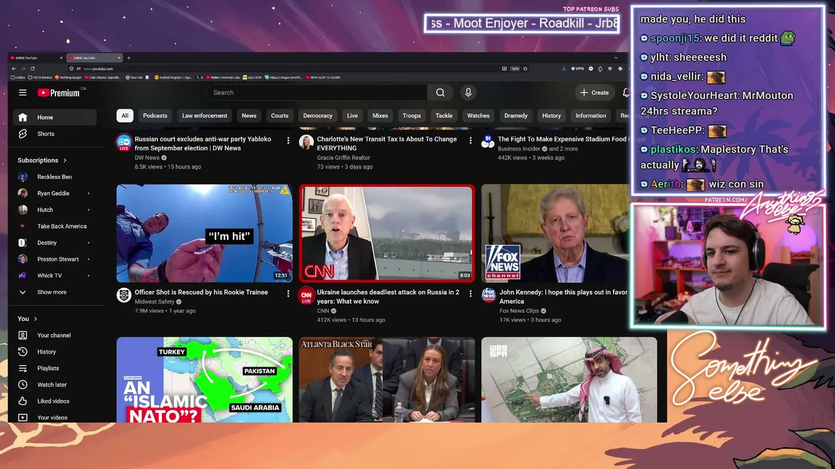Image resolution: width=835 pixels, height=469 pixels.
Task: Open the browser zoom level indicator
Action: [515, 68]
